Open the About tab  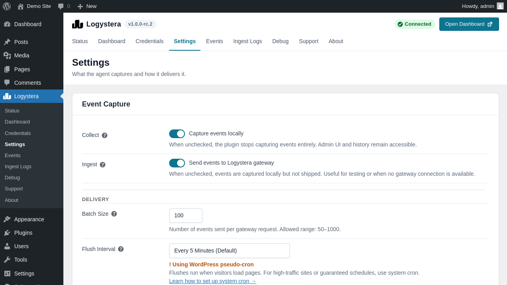pyautogui.click(x=336, y=41)
